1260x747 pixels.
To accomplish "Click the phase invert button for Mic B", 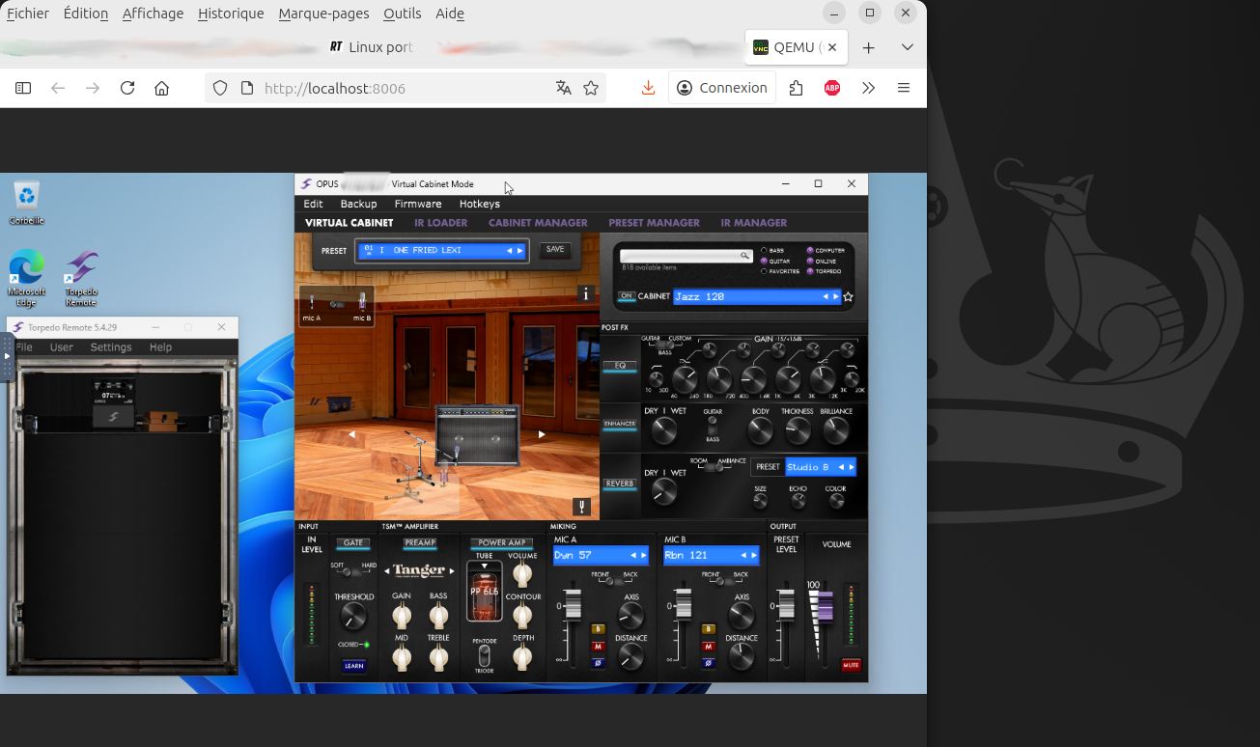I will (x=708, y=663).
